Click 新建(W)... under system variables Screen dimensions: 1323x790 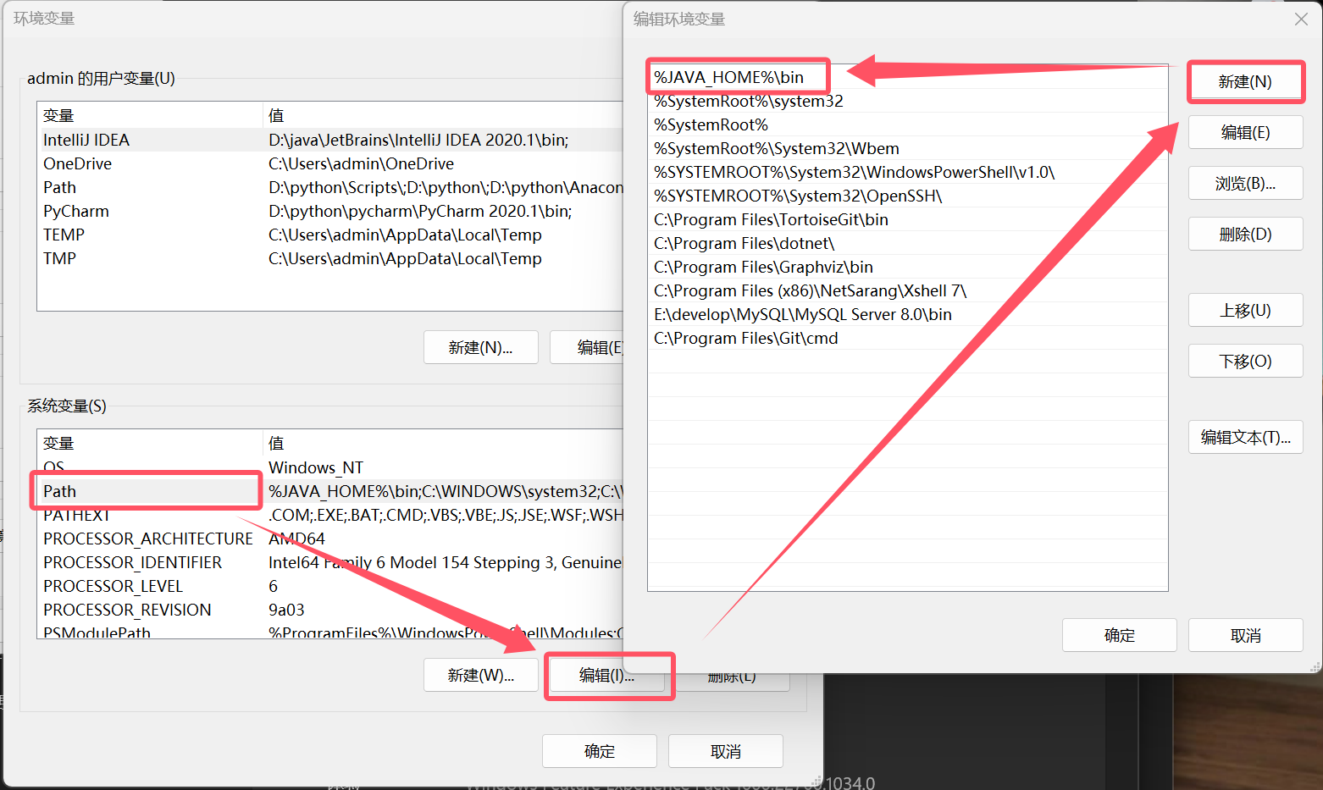(x=480, y=675)
